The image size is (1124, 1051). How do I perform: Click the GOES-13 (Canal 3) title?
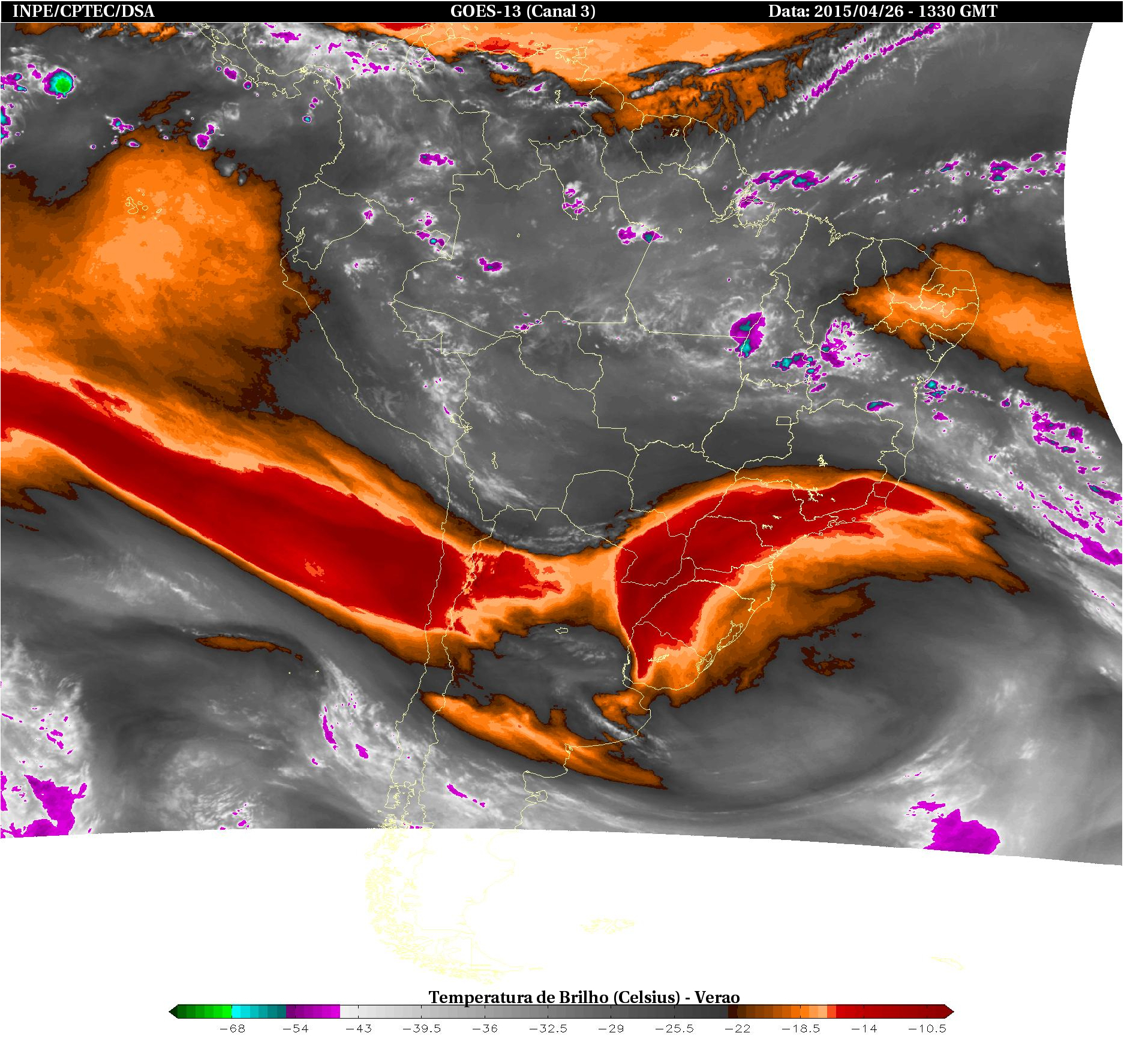522,11
